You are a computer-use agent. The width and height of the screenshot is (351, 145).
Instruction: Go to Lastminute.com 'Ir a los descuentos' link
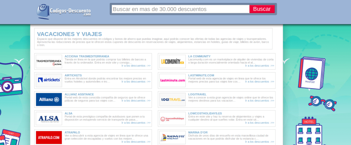(259, 81)
